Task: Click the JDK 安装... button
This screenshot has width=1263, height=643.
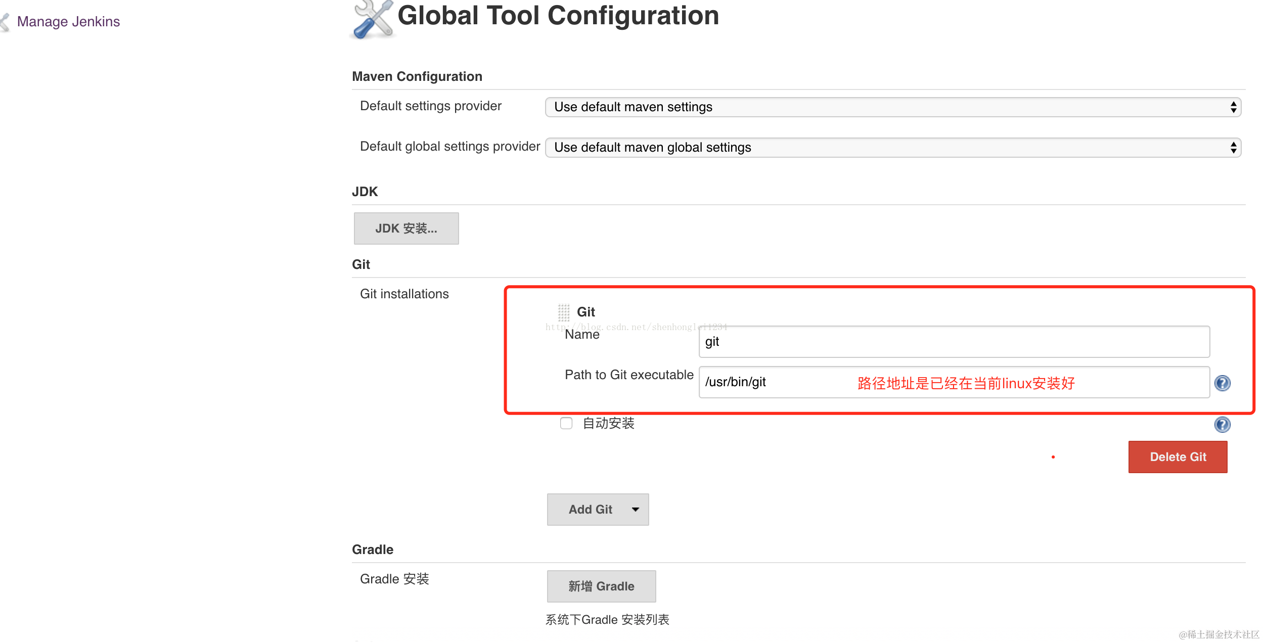Action: pyautogui.click(x=406, y=228)
